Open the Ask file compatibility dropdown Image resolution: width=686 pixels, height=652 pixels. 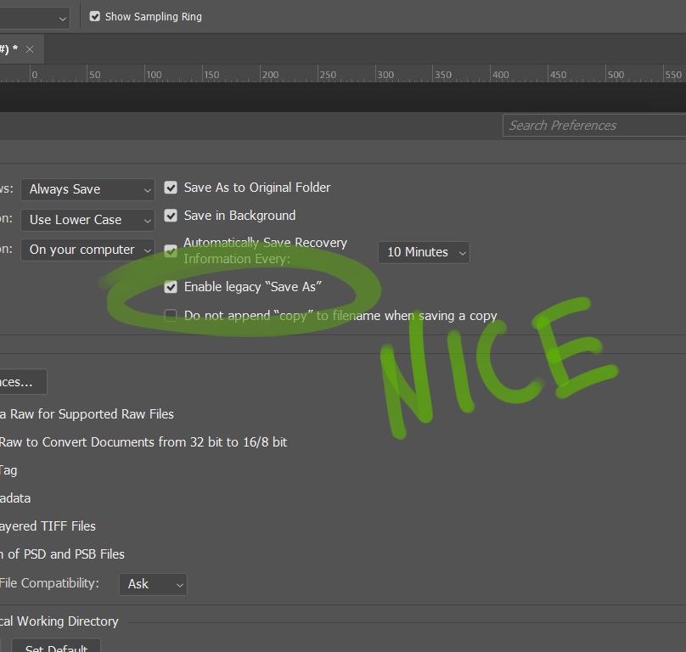153,584
